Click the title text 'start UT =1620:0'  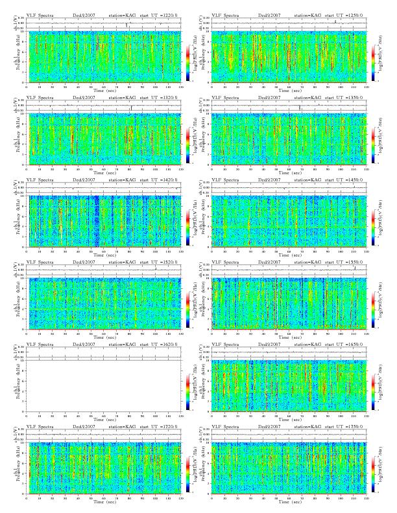tap(158, 345)
